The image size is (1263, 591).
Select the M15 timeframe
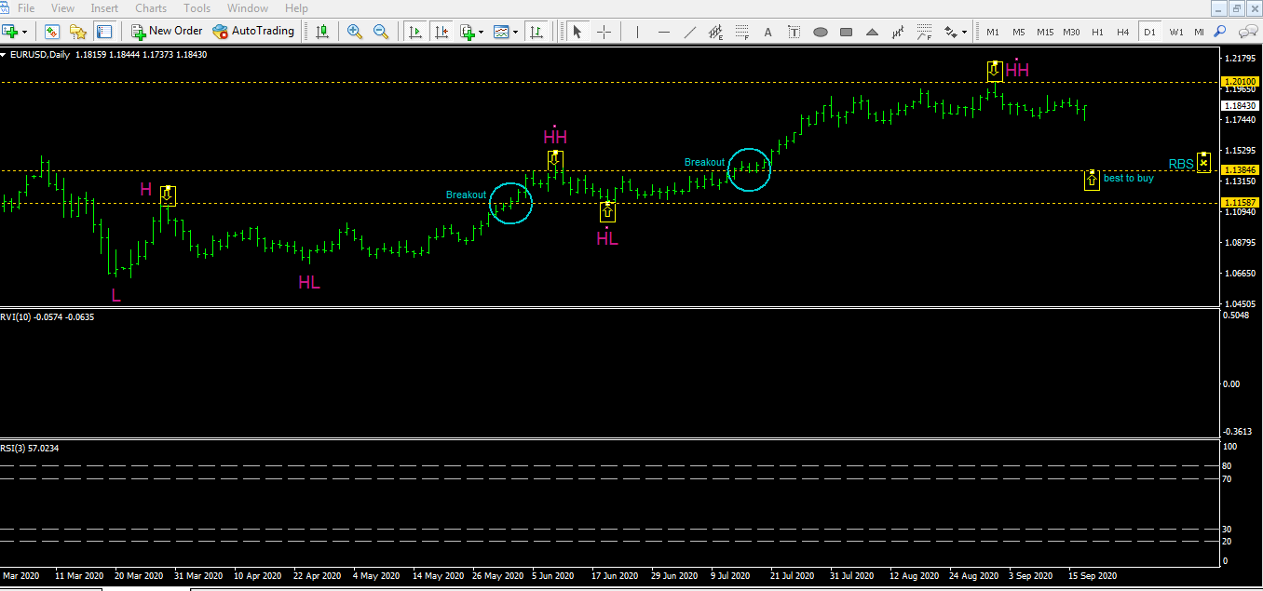point(1045,32)
